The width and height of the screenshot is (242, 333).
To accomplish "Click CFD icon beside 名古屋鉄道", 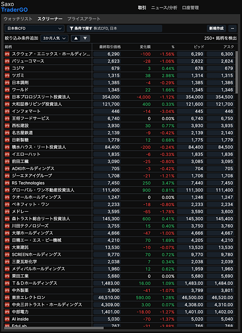I will 7,133.
